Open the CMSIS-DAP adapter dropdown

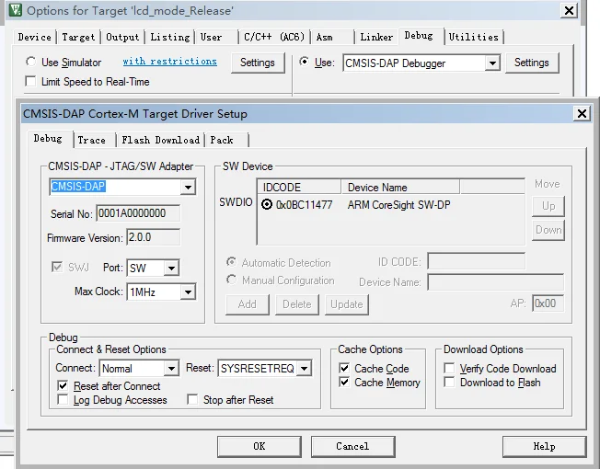pos(188,187)
